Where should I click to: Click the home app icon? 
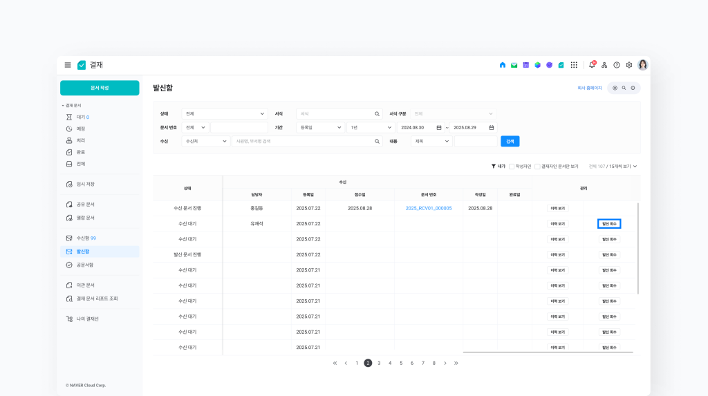pyautogui.click(x=503, y=65)
